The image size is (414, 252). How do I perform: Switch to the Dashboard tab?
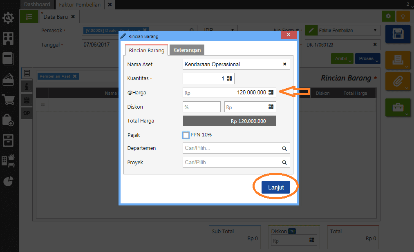(x=37, y=4)
